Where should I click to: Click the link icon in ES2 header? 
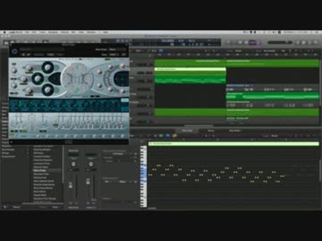tap(124, 55)
